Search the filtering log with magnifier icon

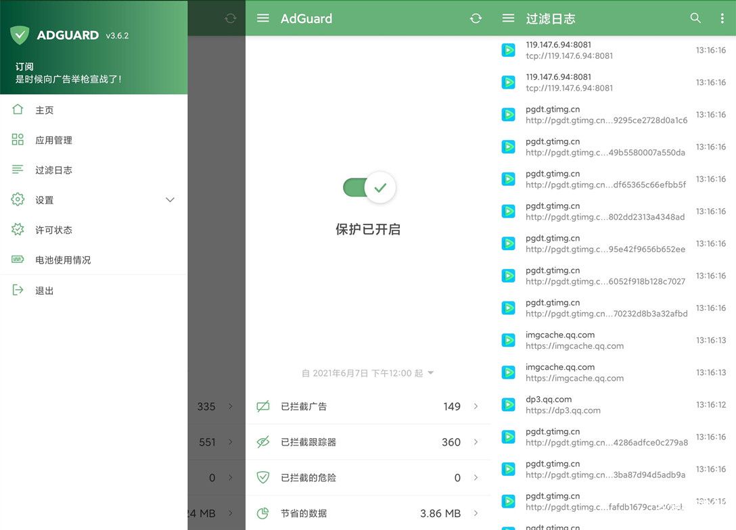(x=695, y=18)
